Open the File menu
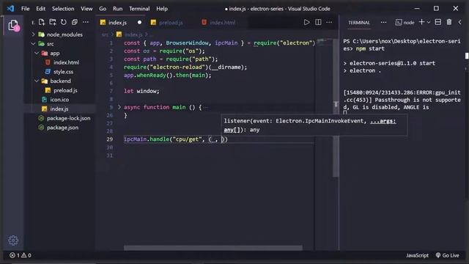This screenshot has height=264, width=469. [26, 9]
